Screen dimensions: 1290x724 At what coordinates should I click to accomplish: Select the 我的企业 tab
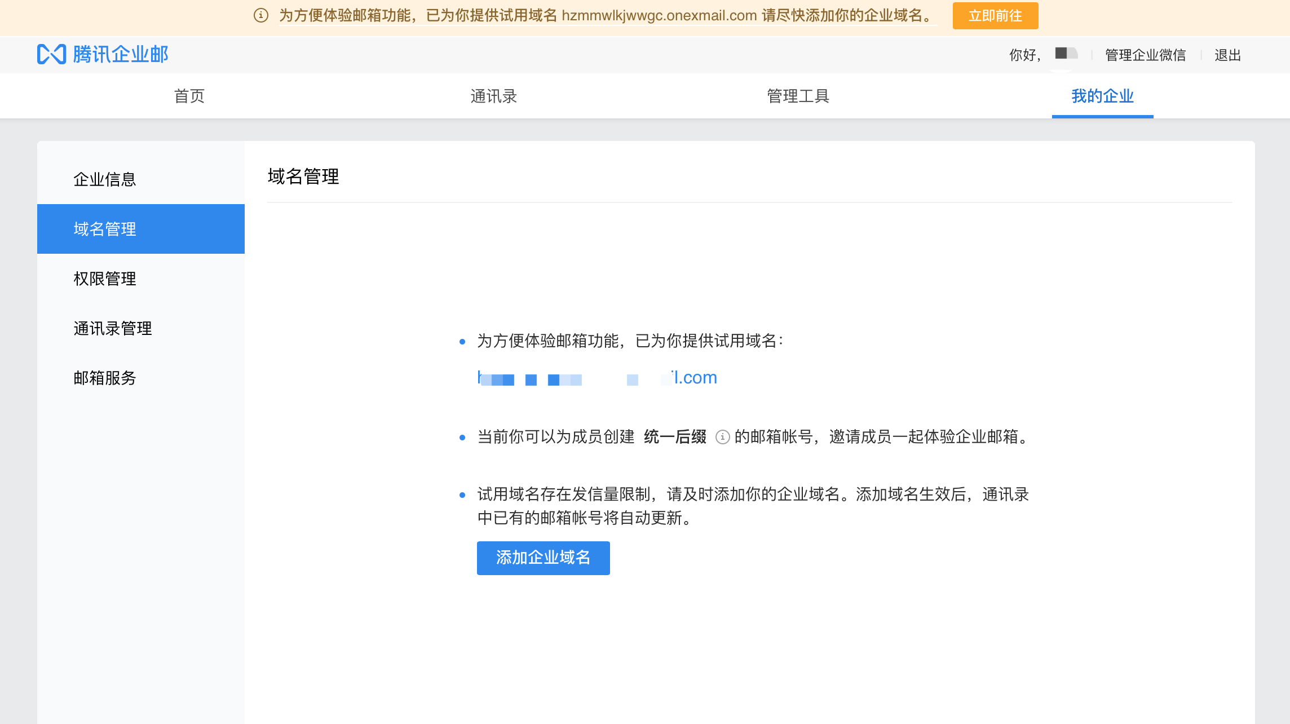coord(1102,96)
